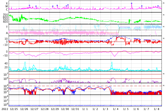Select the '0' tick between 10 and −10
166x111 pixels.
tap(7, 42)
